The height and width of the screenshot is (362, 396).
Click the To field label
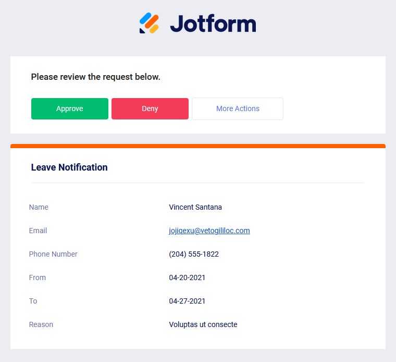click(33, 301)
